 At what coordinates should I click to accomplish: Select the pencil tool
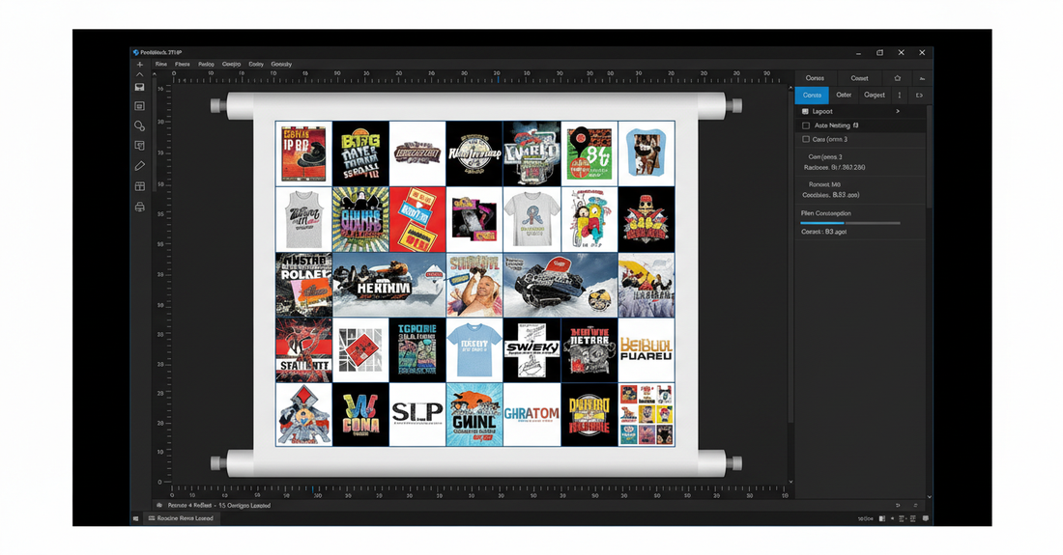point(140,166)
